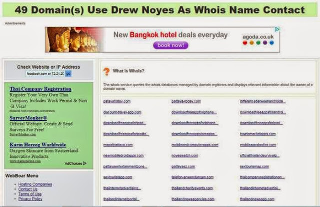Open the thailandnewsapp.com link
The height and width of the screenshot is (207, 320).
pyautogui.click(x=257, y=199)
